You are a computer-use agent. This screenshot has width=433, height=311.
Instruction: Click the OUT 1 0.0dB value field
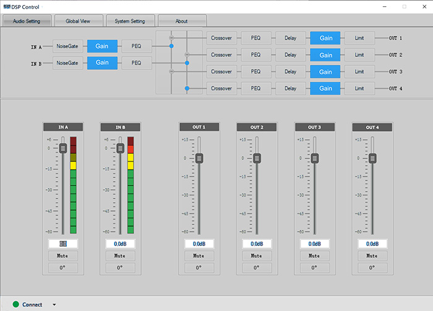tap(199, 244)
